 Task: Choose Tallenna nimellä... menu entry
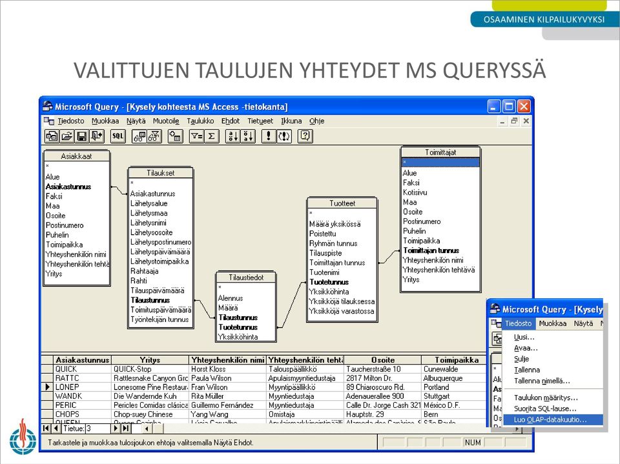coord(542,381)
